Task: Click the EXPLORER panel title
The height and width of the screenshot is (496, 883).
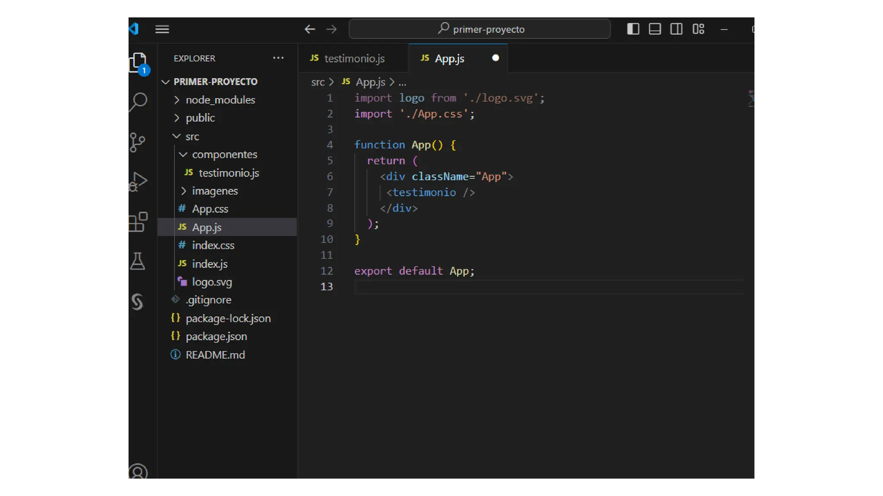Action: [x=194, y=58]
